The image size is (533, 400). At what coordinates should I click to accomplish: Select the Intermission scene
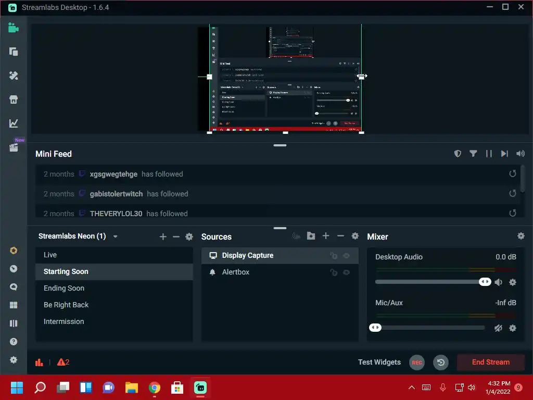click(x=114, y=322)
